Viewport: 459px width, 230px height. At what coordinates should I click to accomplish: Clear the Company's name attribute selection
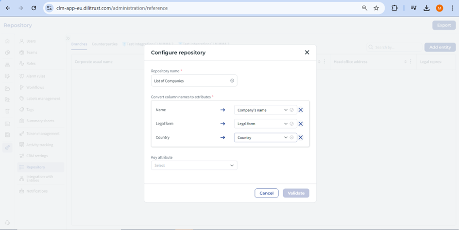pos(292,110)
